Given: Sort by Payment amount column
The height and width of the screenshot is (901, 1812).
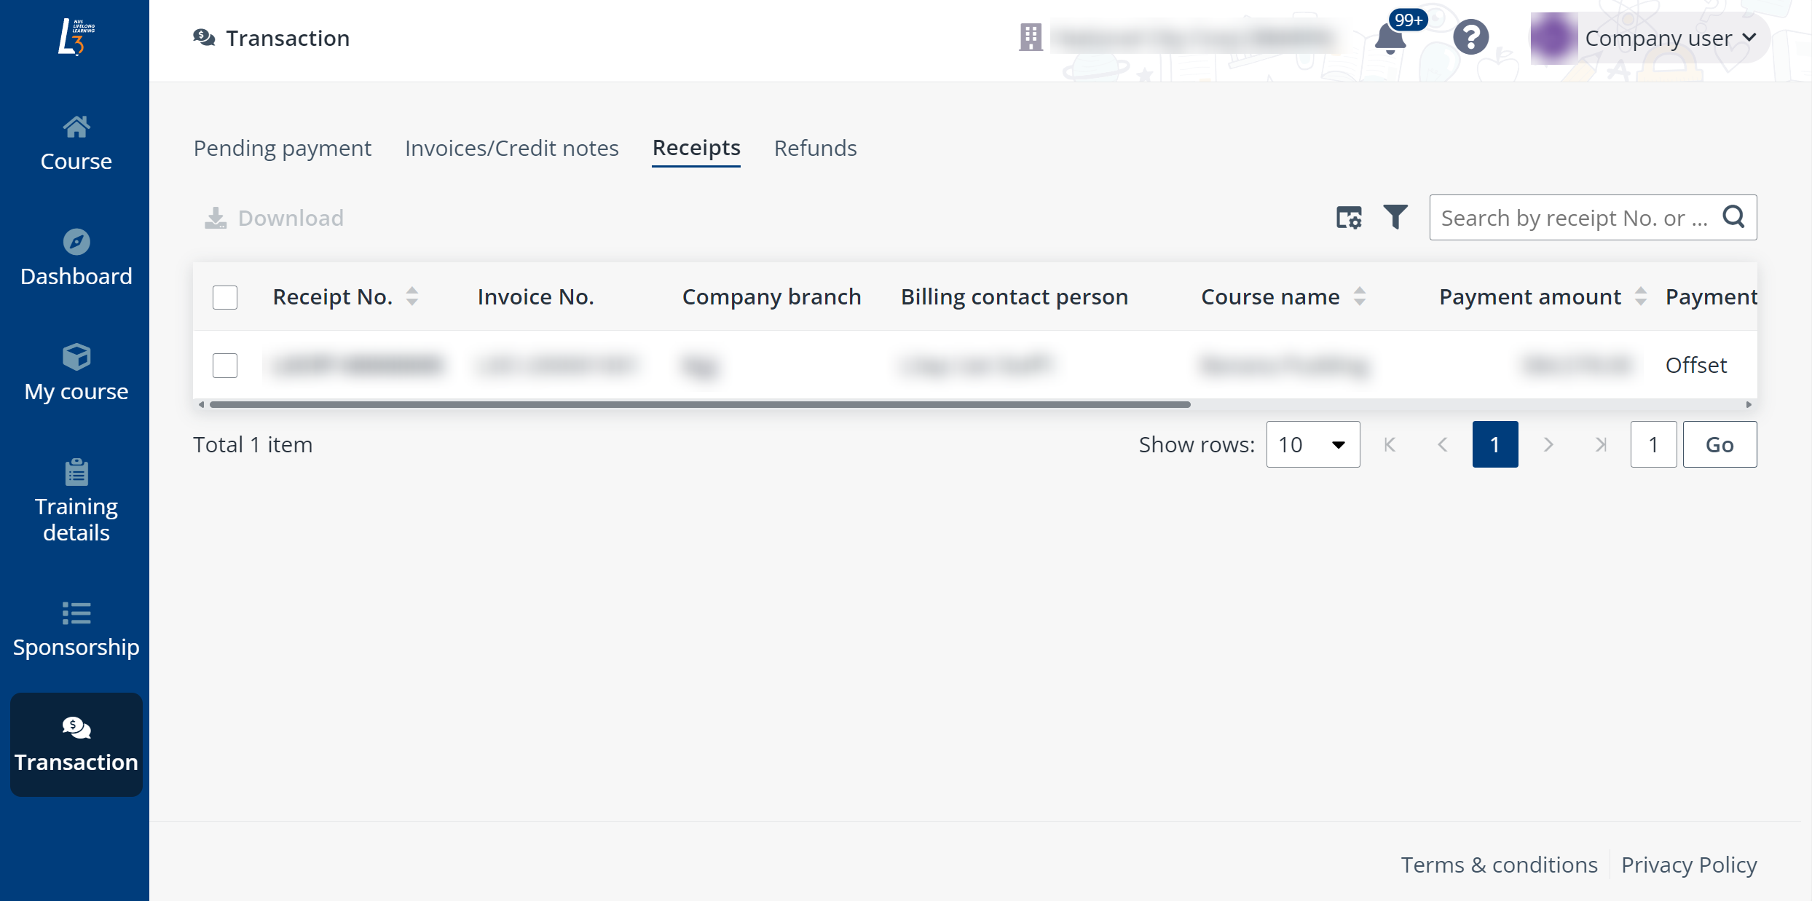Looking at the screenshot, I should coord(1640,296).
